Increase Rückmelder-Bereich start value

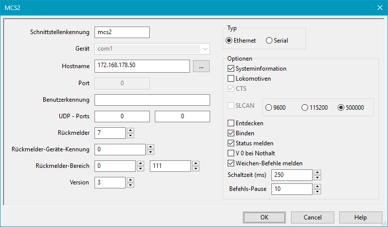pos(140,163)
